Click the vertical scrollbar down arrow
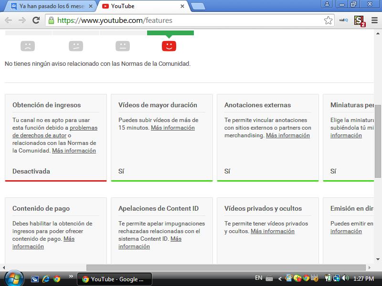 click(x=378, y=259)
